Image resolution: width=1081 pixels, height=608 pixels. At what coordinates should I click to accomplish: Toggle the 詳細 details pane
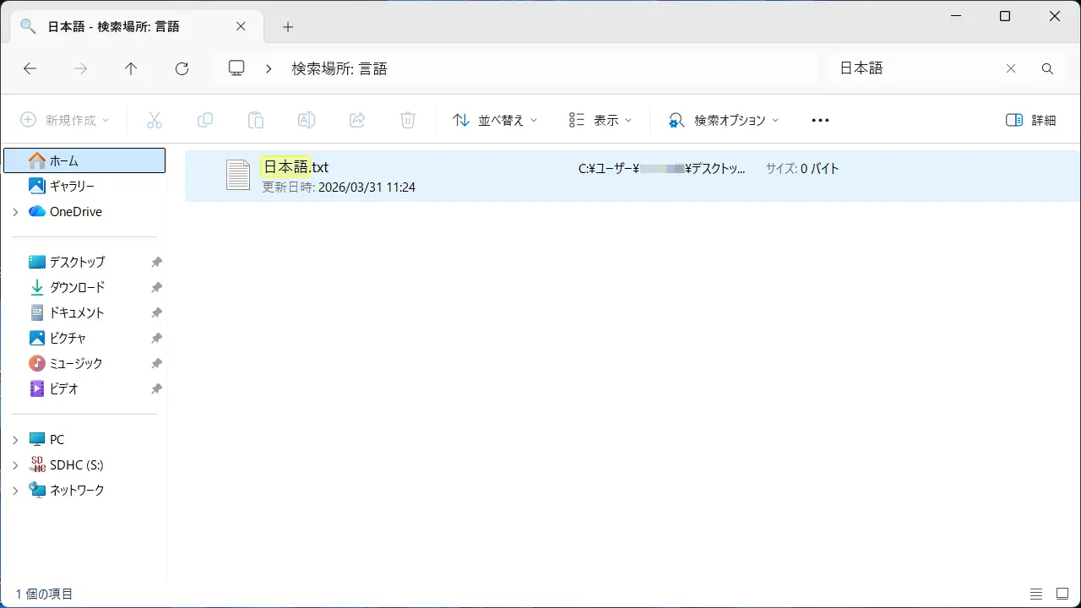pyautogui.click(x=1031, y=120)
